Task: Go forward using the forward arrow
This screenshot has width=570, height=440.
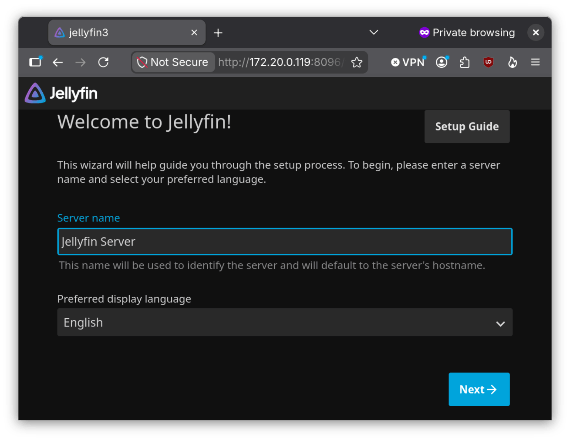Action: click(x=81, y=62)
